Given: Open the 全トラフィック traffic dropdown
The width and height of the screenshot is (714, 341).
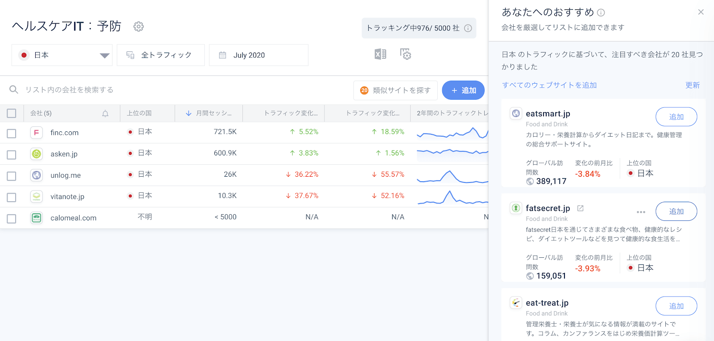Looking at the screenshot, I should click(161, 55).
